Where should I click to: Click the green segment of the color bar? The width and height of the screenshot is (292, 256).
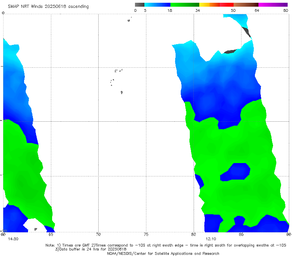point(185,5)
